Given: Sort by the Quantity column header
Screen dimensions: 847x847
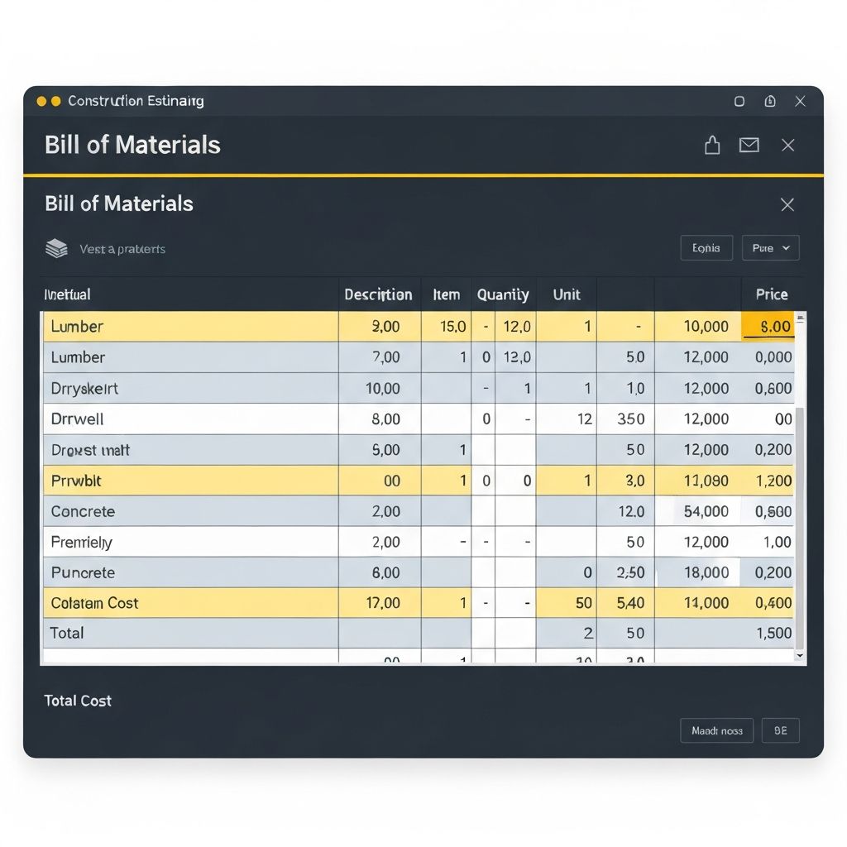Looking at the screenshot, I should (x=502, y=294).
